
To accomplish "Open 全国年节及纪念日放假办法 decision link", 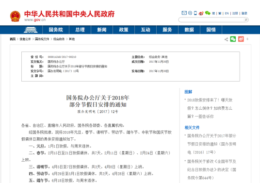I will [x=211, y=169].
